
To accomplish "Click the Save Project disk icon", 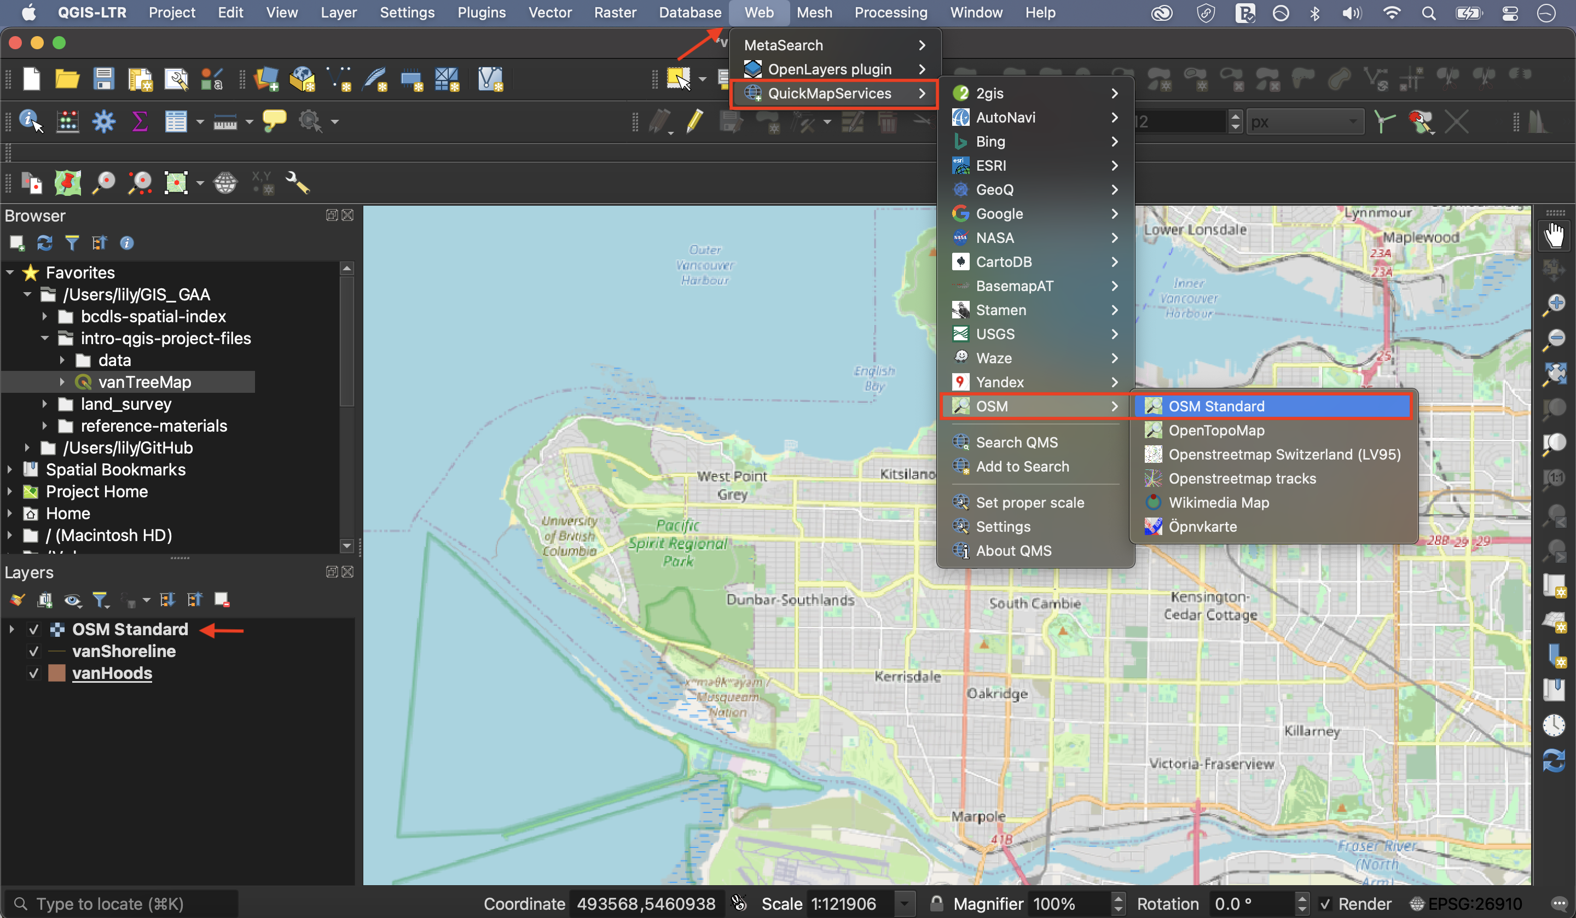I will coord(103,79).
